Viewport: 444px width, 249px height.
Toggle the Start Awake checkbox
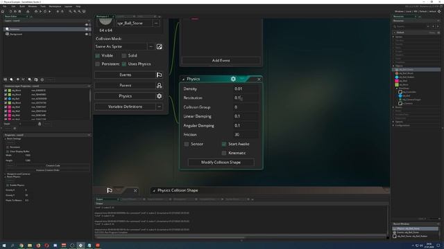coord(224,144)
